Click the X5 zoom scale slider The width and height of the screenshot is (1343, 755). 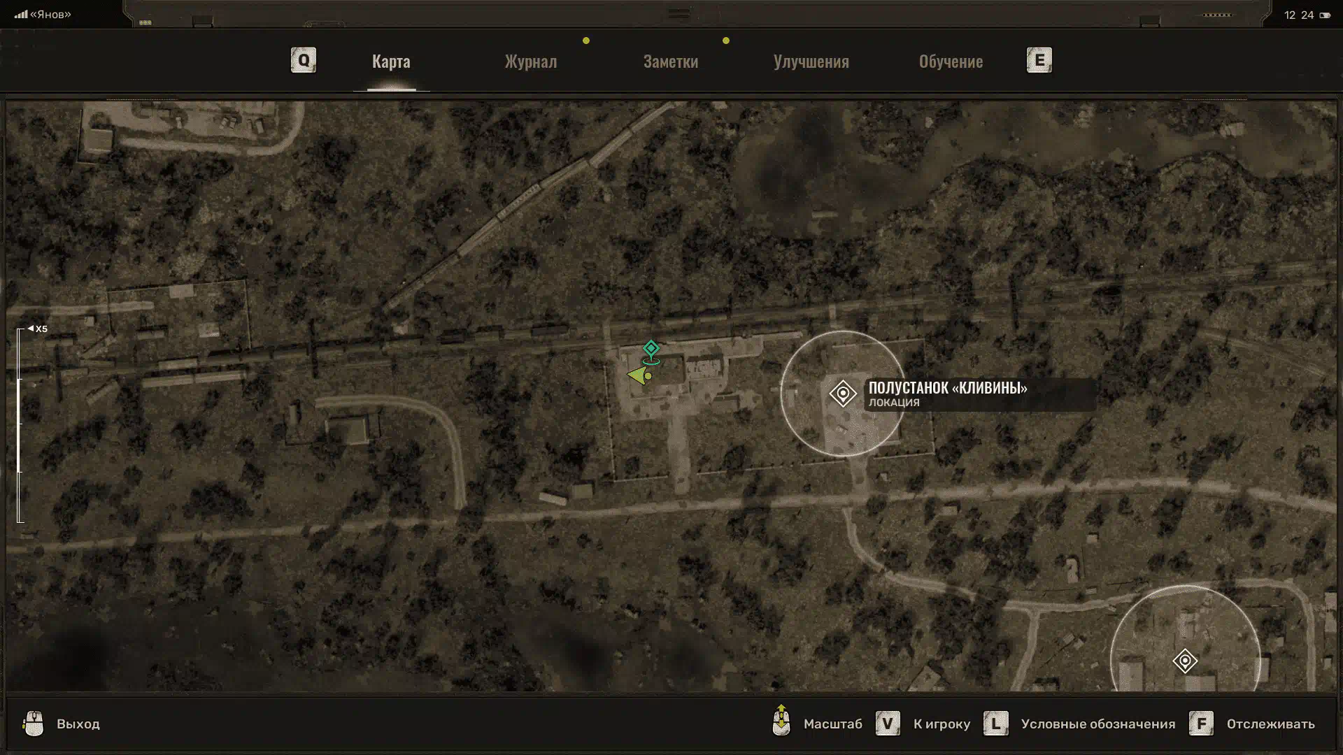tap(20, 425)
